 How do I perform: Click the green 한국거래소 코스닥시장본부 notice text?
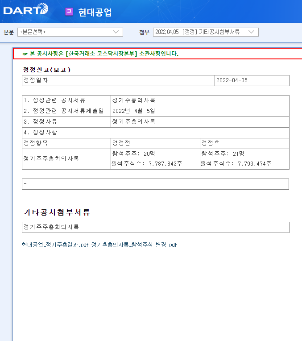click(104, 54)
